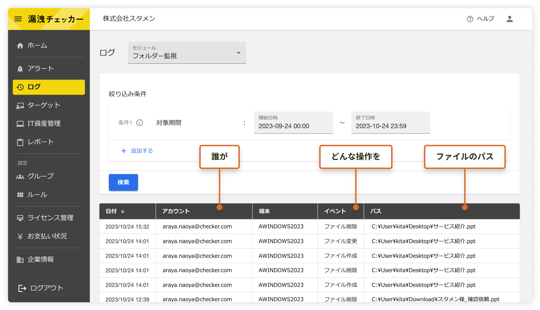This screenshot has width=540, height=310.
Task: Click ファイル変更 event cell
Action: pyautogui.click(x=341, y=241)
